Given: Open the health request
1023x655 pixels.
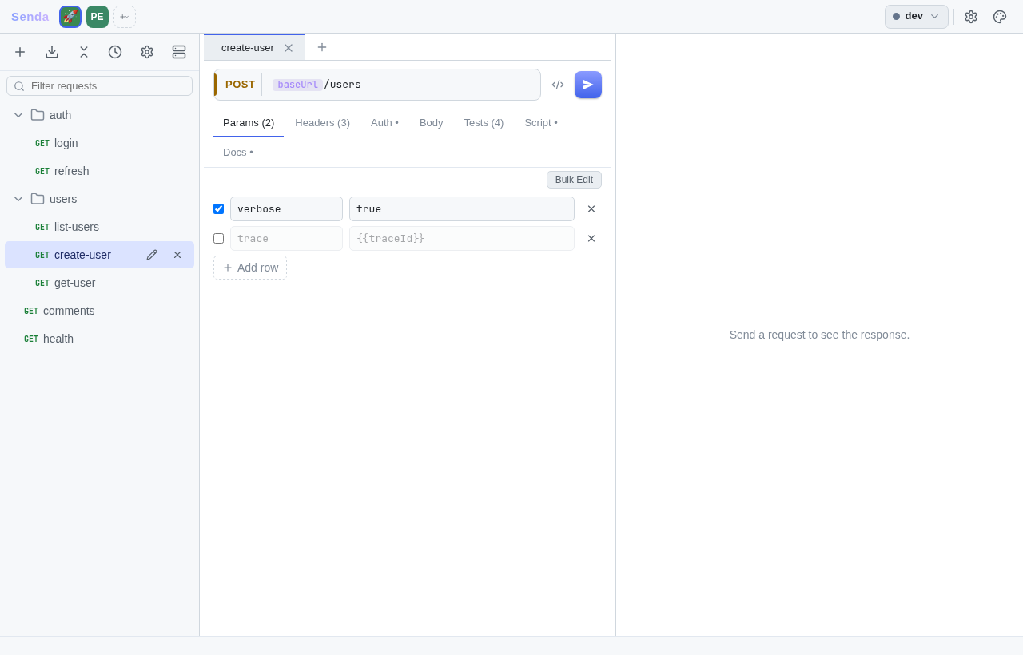Looking at the screenshot, I should coord(99,339).
